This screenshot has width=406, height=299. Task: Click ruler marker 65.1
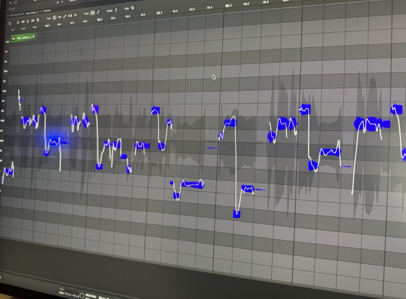(228, 6)
